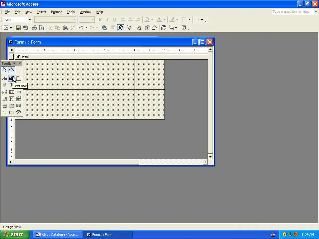The image size is (319, 239).
Task: Choose the Tab Control tool
Action: coord(12,106)
